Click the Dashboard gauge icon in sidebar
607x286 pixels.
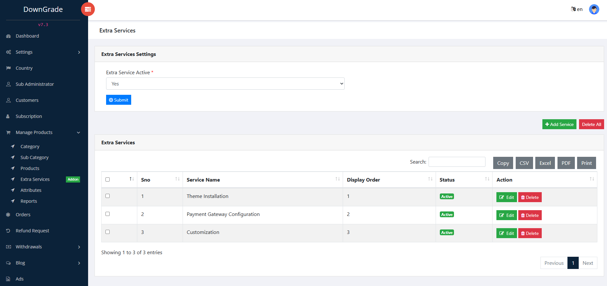[x=9, y=36]
